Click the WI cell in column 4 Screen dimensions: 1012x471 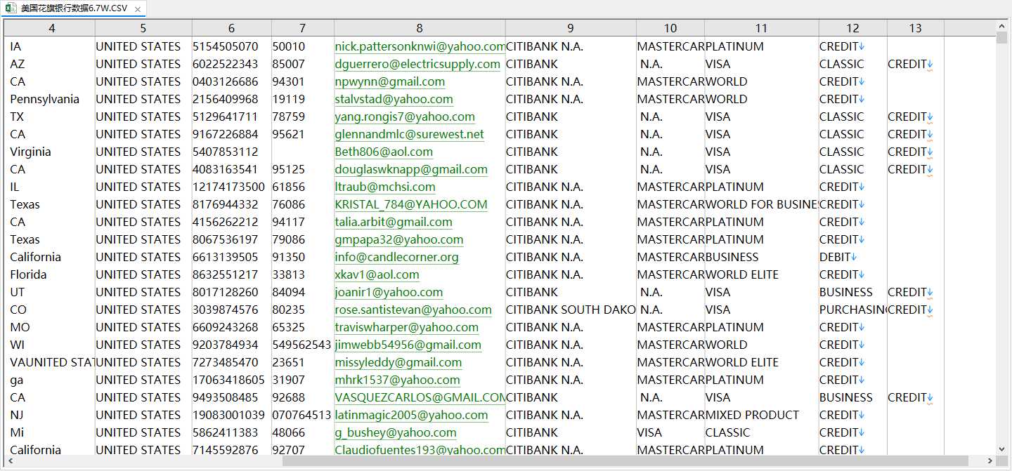pos(18,345)
